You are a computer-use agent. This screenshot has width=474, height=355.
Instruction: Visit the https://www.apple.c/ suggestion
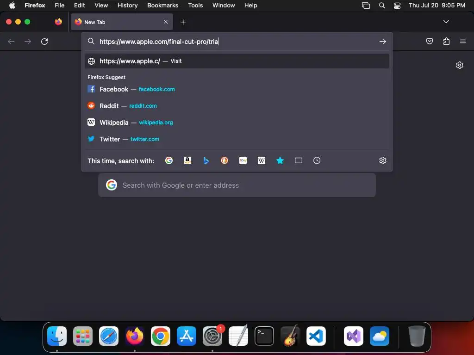[x=237, y=61]
